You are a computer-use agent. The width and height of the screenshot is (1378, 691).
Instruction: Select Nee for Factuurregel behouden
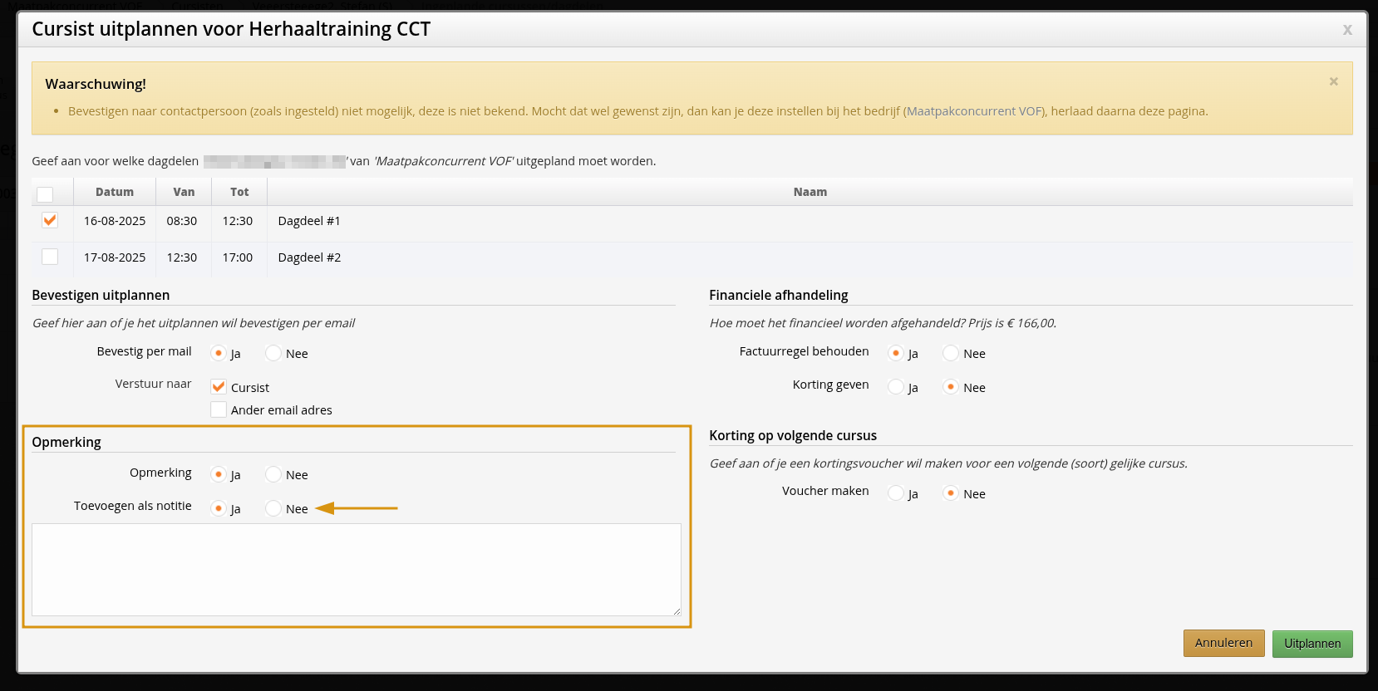point(951,353)
